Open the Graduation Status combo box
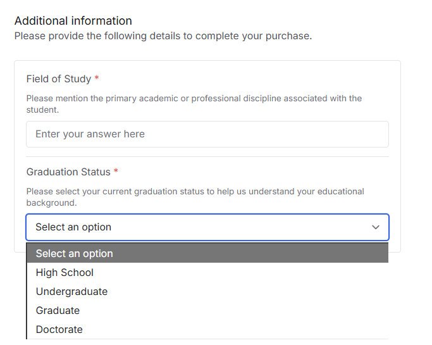The image size is (432, 345). pos(207,227)
